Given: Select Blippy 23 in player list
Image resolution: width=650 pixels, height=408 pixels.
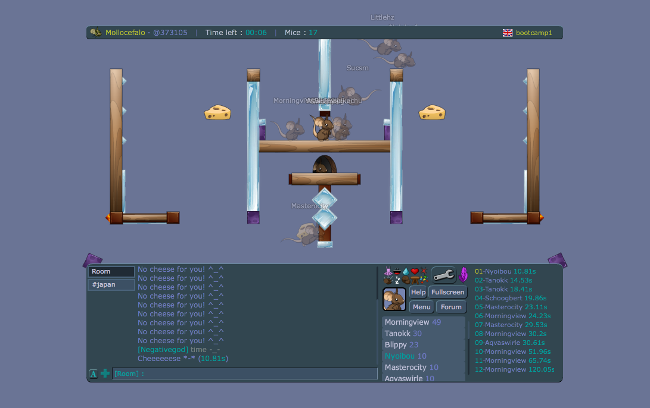Looking at the screenshot, I should coord(423,345).
